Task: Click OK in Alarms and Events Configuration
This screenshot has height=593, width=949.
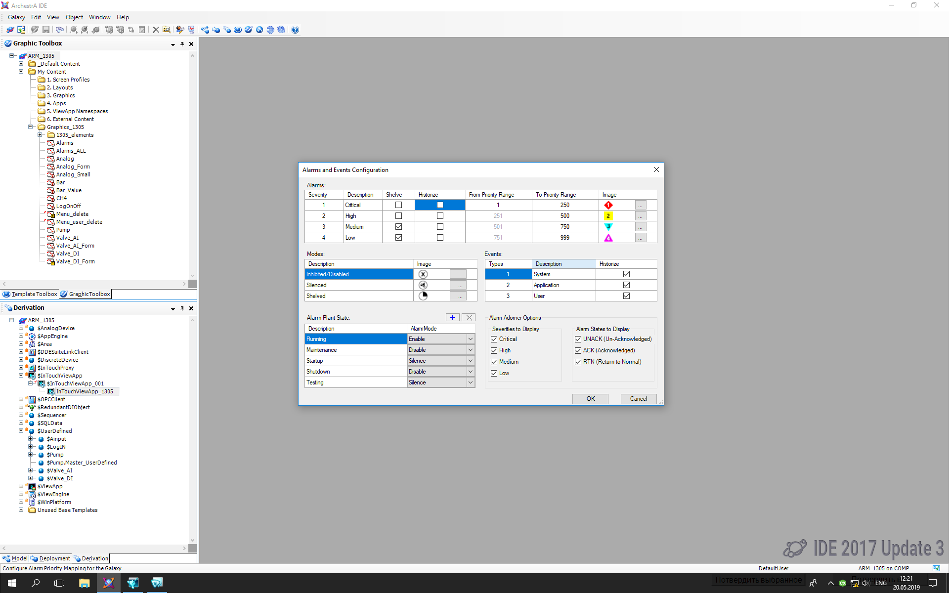Action: coord(590,399)
